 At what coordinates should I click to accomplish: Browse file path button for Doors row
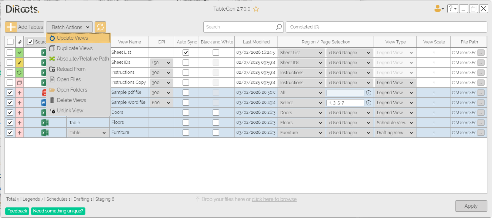[x=481, y=113]
